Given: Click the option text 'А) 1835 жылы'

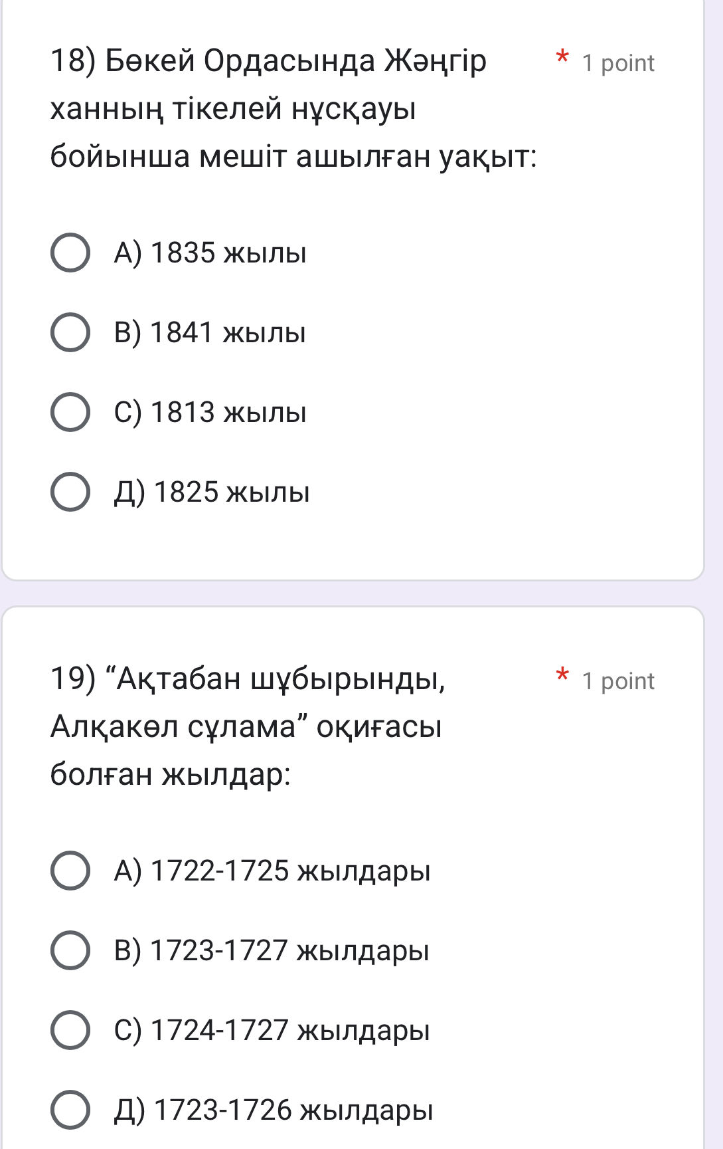Looking at the screenshot, I should click(x=210, y=253).
